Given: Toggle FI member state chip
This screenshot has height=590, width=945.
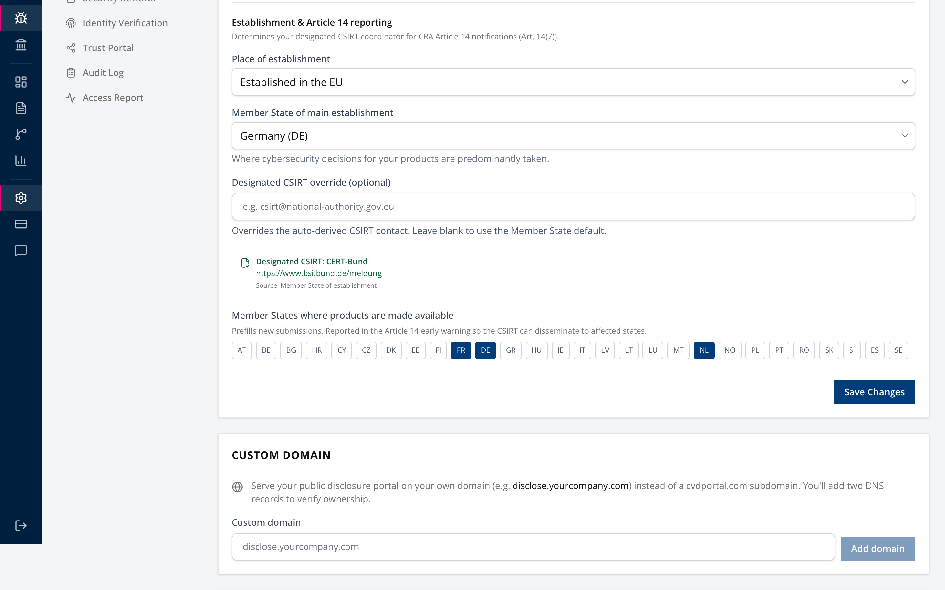Looking at the screenshot, I should pyautogui.click(x=438, y=350).
